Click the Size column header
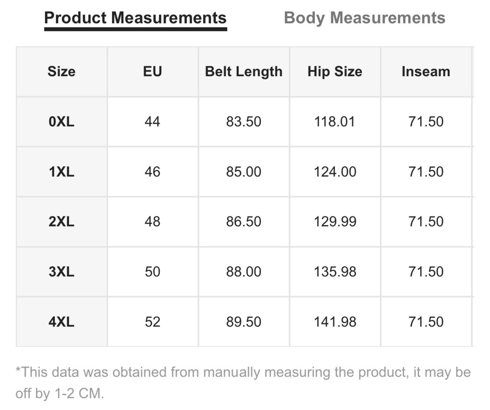The height and width of the screenshot is (410, 490). tap(62, 72)
